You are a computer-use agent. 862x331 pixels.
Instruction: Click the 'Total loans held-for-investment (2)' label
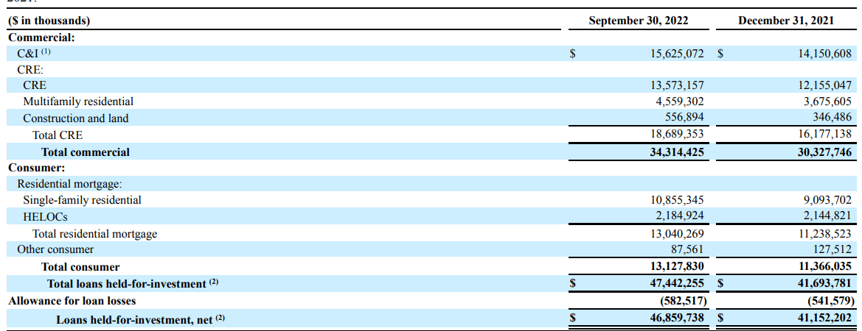click(x=133, y=283)
